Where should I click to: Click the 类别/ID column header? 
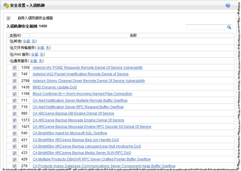click(x=15, y=35)
